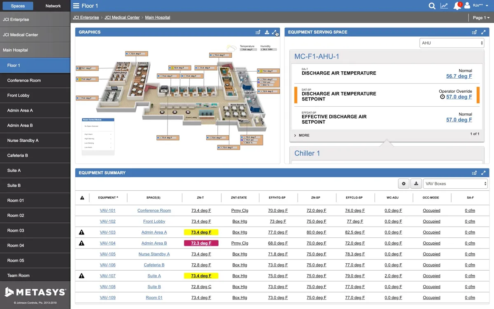Click Cafeteria B space link in table
Viewport: 494px width, 309px height.
coord(154,265)
